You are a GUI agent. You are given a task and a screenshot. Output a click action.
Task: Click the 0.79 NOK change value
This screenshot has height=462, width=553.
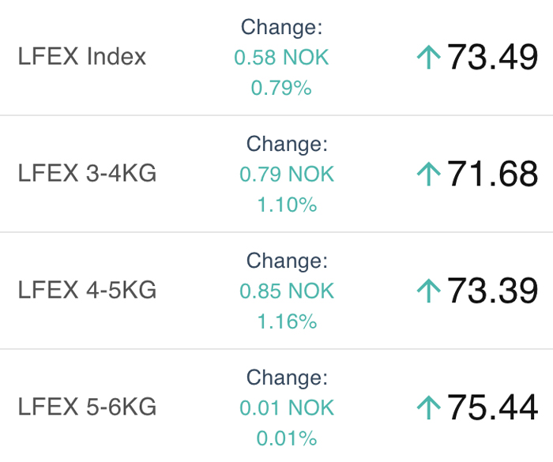coord(287,174)
